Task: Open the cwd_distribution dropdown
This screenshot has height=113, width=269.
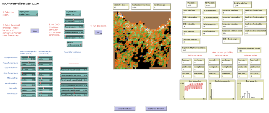Action: point(73,13)
